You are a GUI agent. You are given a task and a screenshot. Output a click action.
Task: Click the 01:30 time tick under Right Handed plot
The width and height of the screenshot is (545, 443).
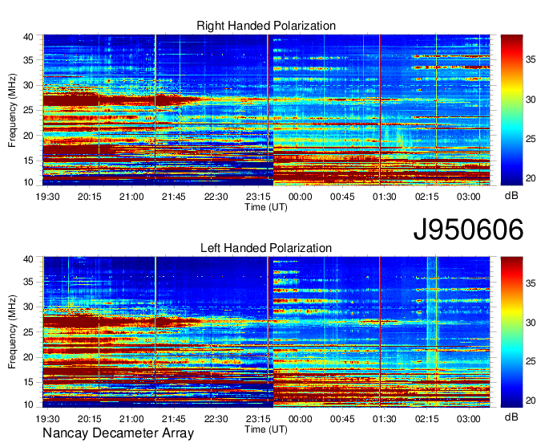[x=385, y=197]
